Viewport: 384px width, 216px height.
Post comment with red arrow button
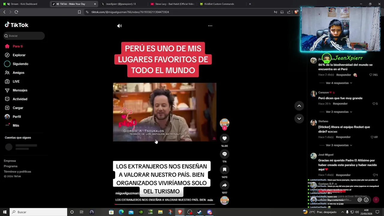tap(376, 200)
